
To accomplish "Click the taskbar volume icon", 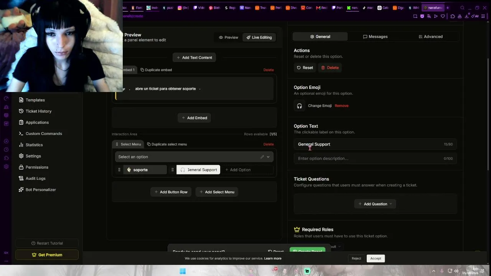I will tap(456, 271).
